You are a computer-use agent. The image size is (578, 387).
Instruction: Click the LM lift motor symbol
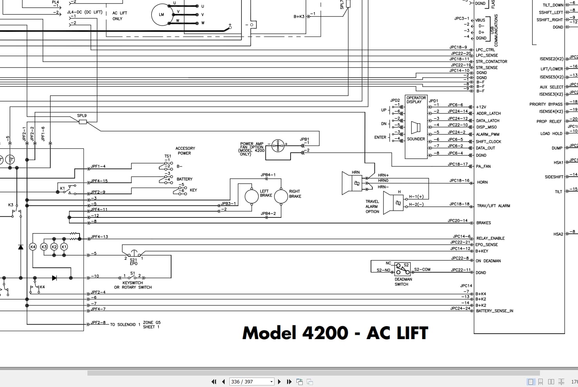click(x=162, y=15)
